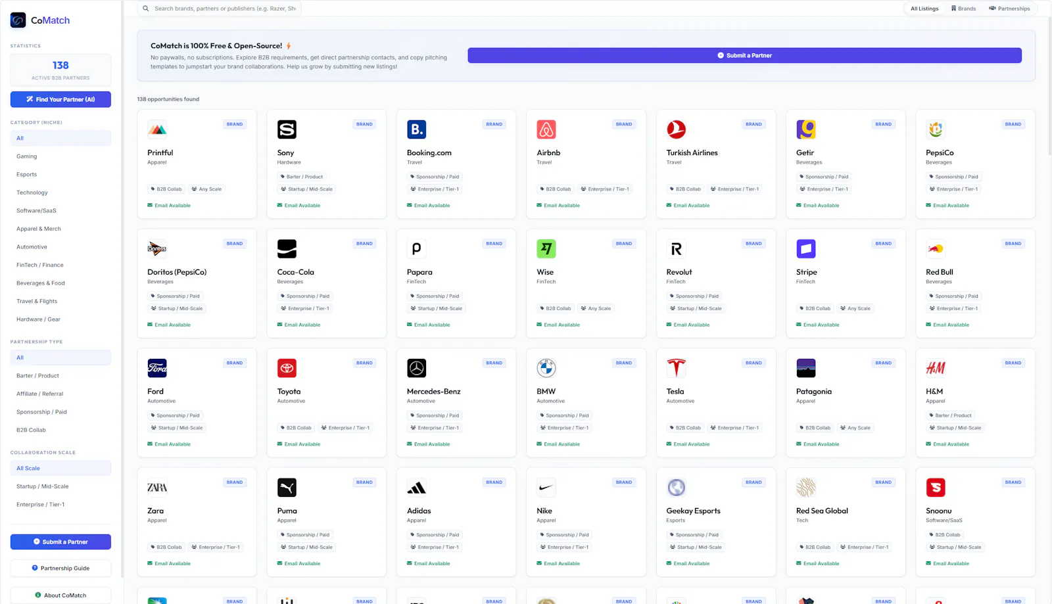The width and height of the screenshot is (1052, 604).
Task: Click the CoMatch logo icon
Action: tap(18, 20)
